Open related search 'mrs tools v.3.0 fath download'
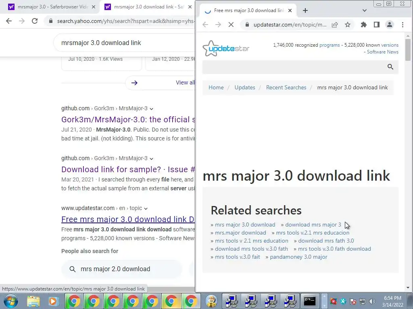This screenshot has width=413, height=309. pos(334,249)
